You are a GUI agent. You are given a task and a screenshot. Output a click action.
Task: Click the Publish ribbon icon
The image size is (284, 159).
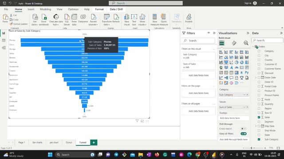coord(189,19)
